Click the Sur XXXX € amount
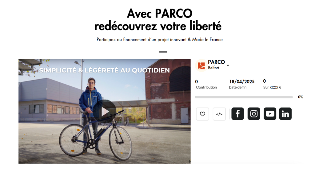This screenshot has width=315, height=169. (272, 88)
